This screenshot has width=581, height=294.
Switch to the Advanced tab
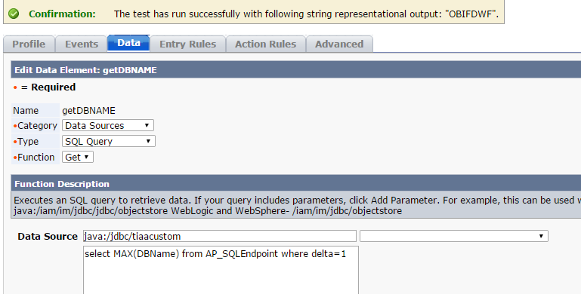(x=339, y=44)
